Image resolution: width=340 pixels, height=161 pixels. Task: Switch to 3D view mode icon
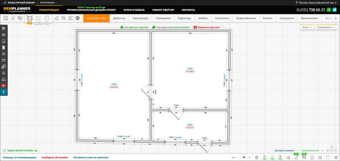click(47, 18)
